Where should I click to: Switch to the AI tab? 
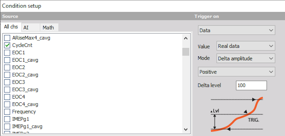(x=31, y=28)
